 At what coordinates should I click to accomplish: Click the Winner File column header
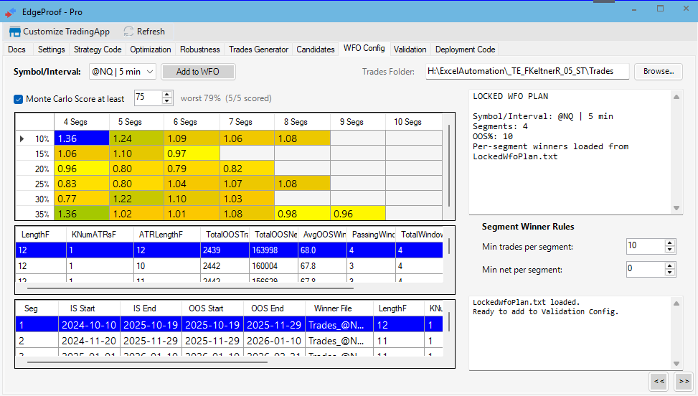[x=339, y=308]
